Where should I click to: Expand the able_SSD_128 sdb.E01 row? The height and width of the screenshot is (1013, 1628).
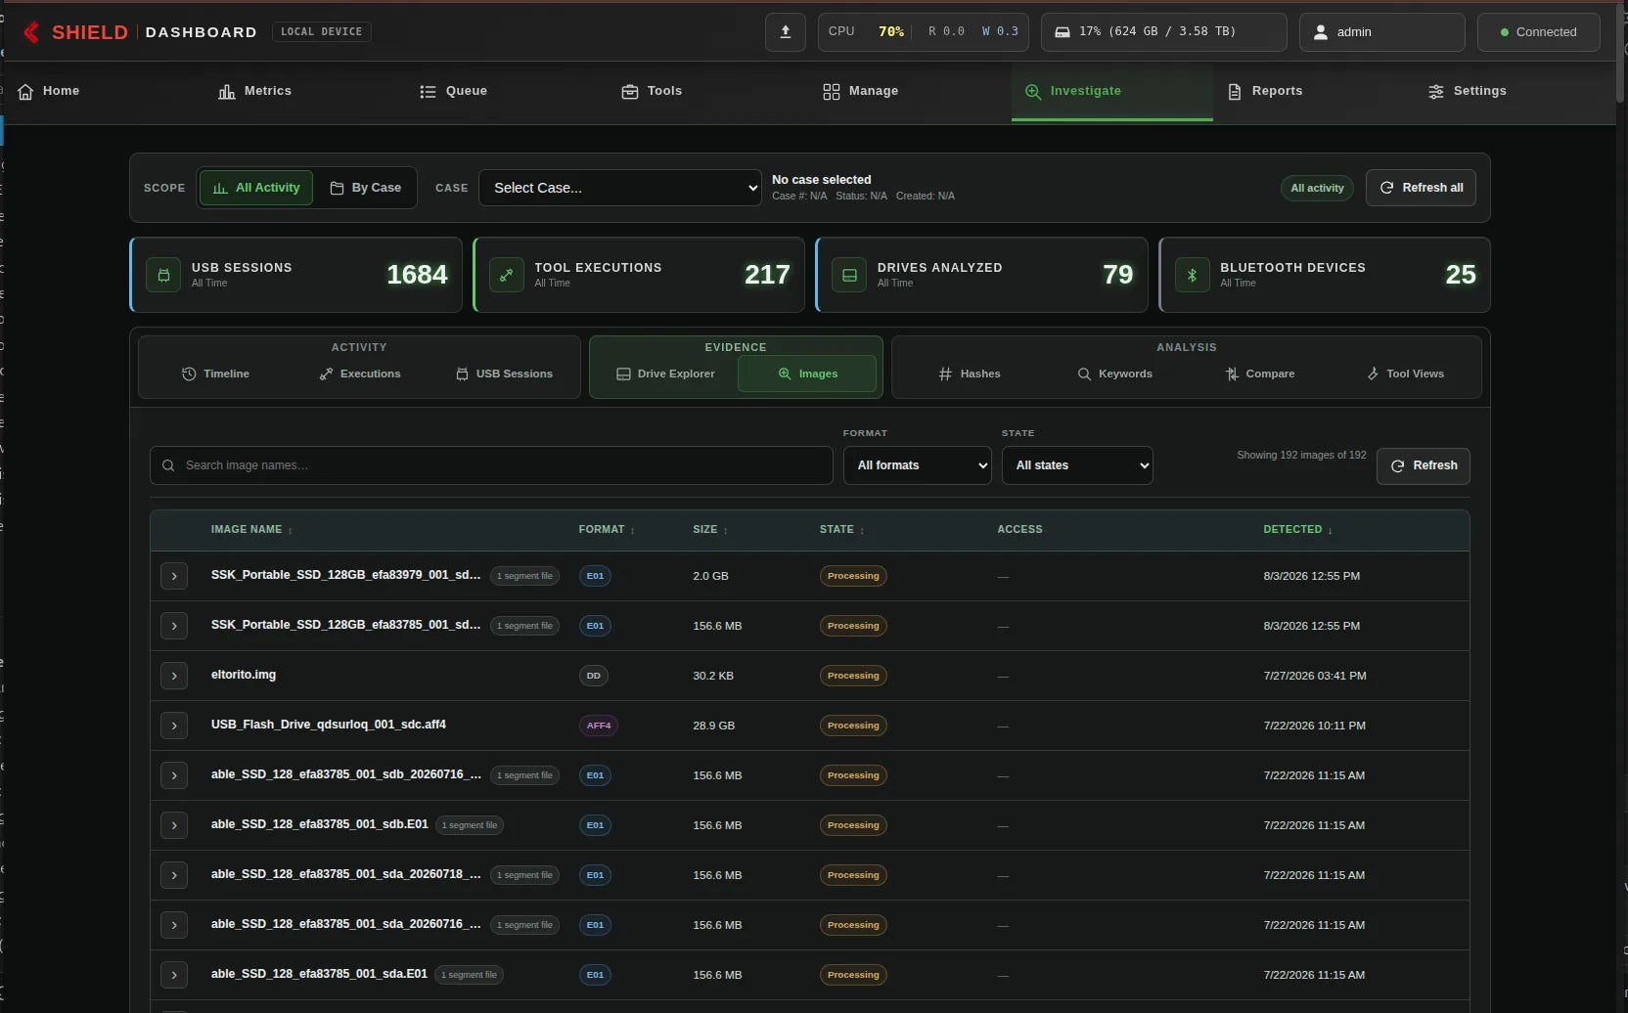click(174, 825)
